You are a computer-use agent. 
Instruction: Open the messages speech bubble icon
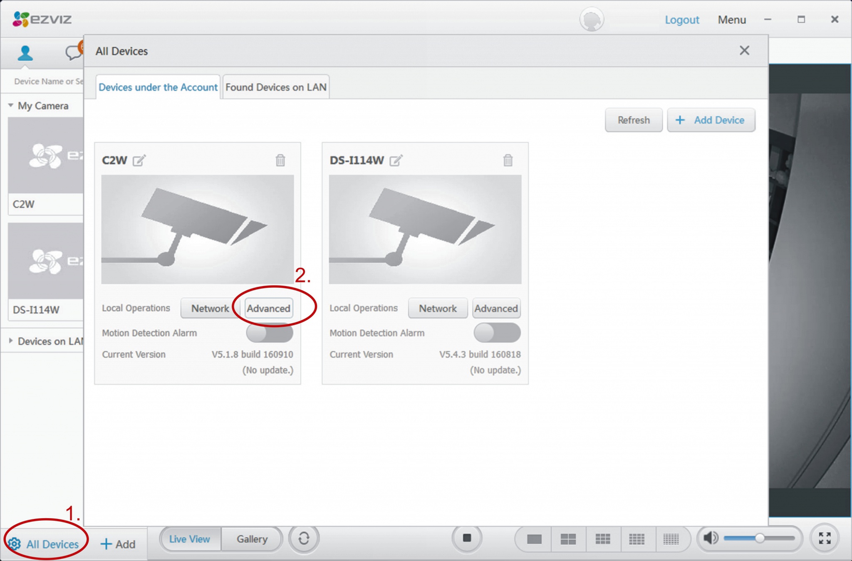[x=74, y=52]
